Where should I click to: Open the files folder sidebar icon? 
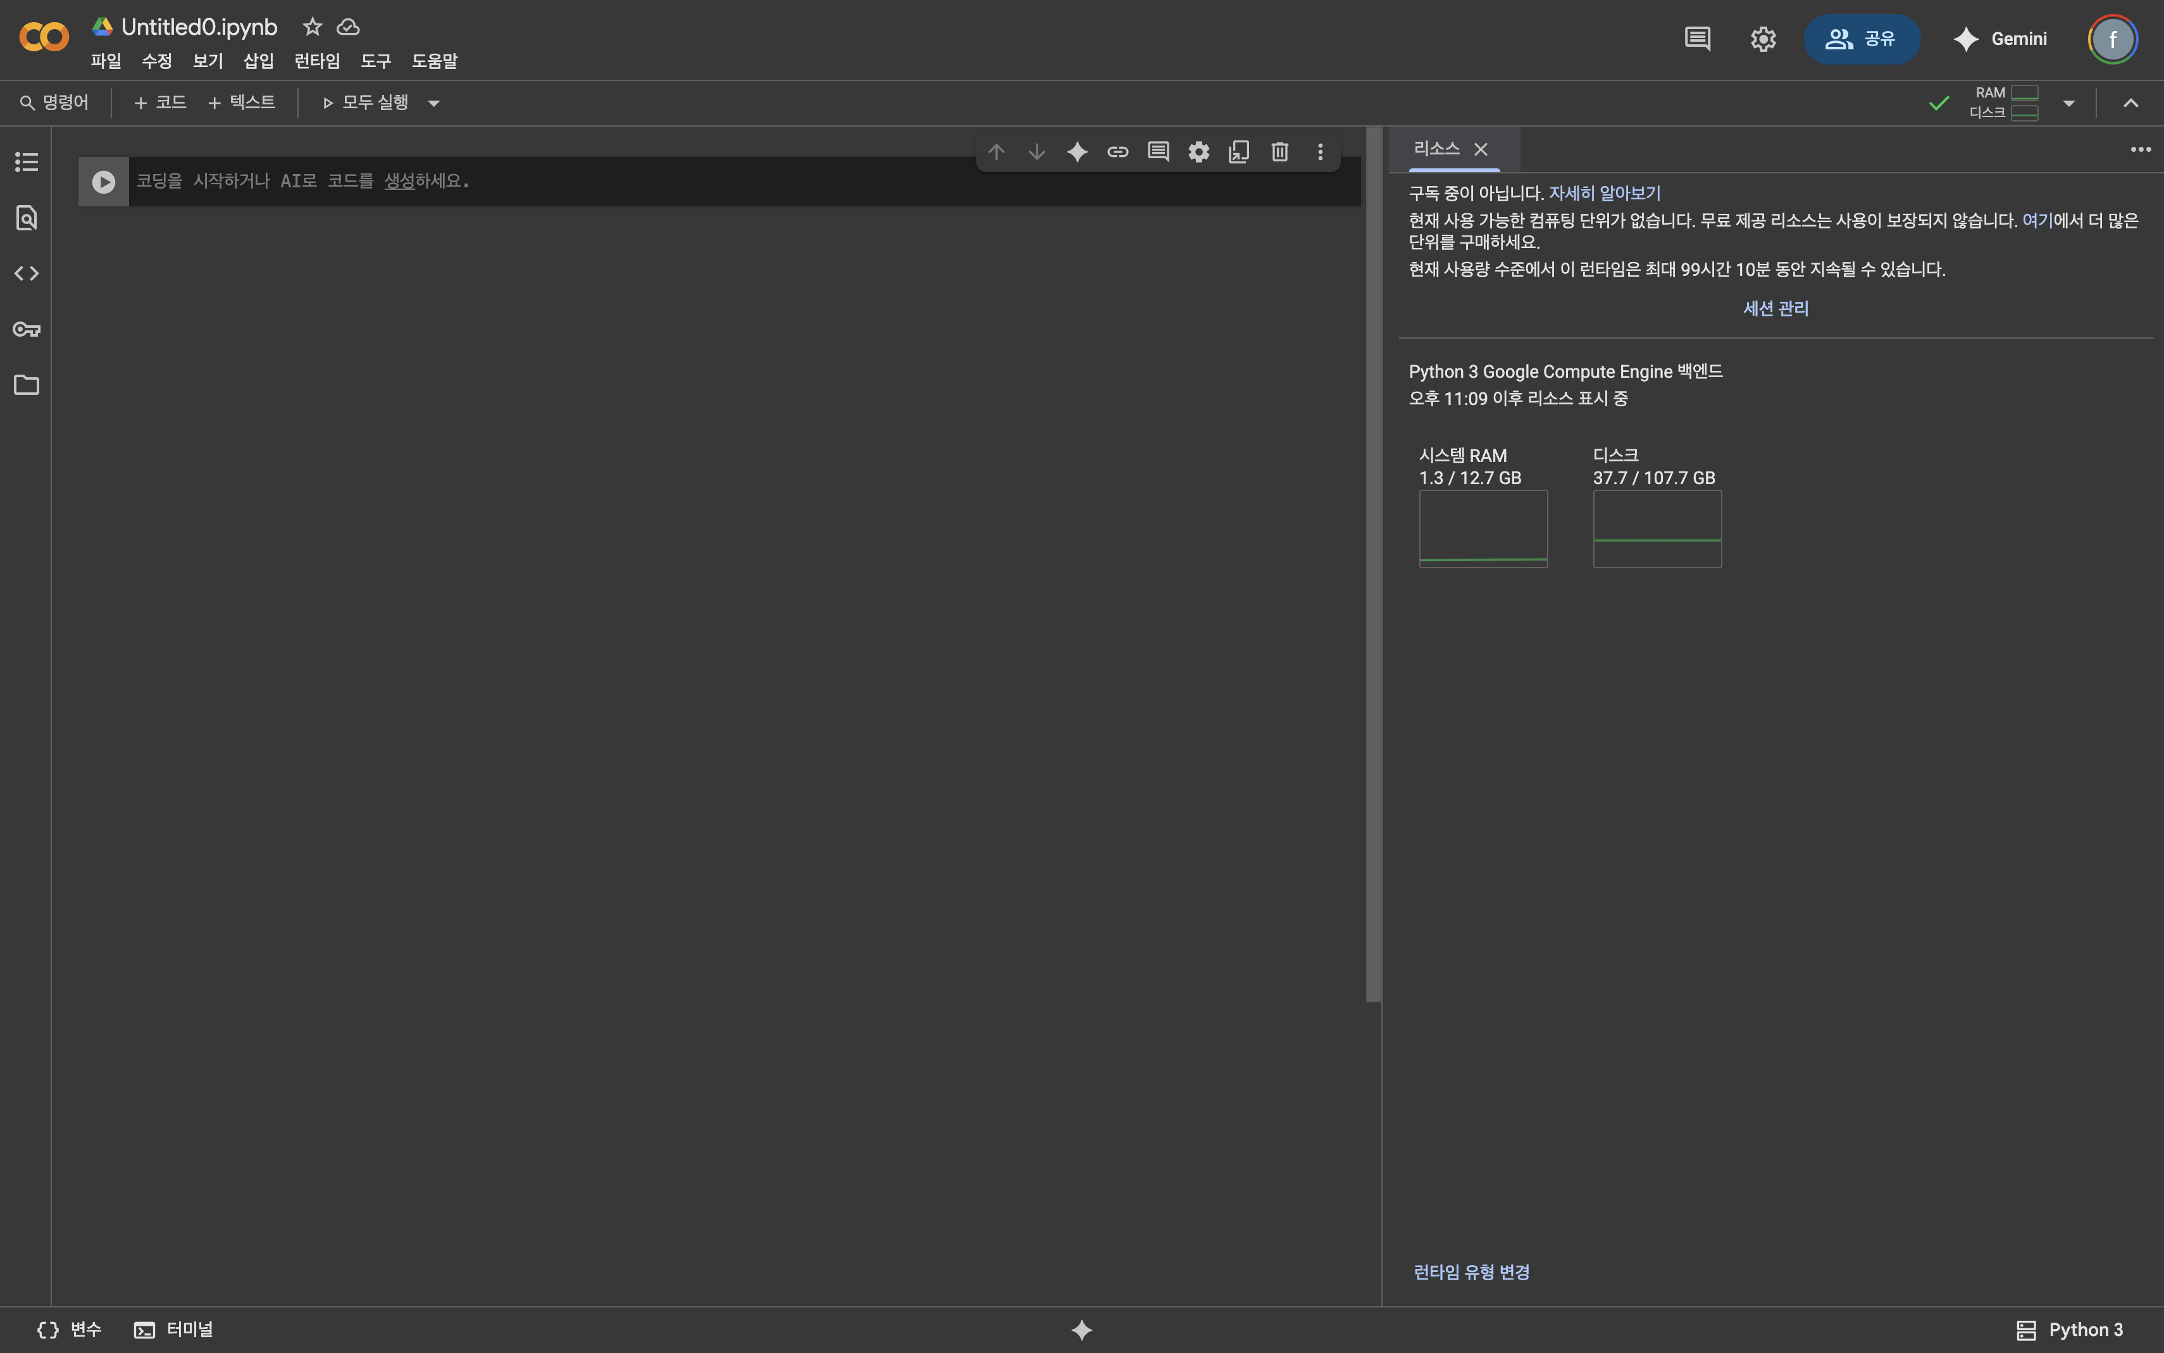[27, 385]
